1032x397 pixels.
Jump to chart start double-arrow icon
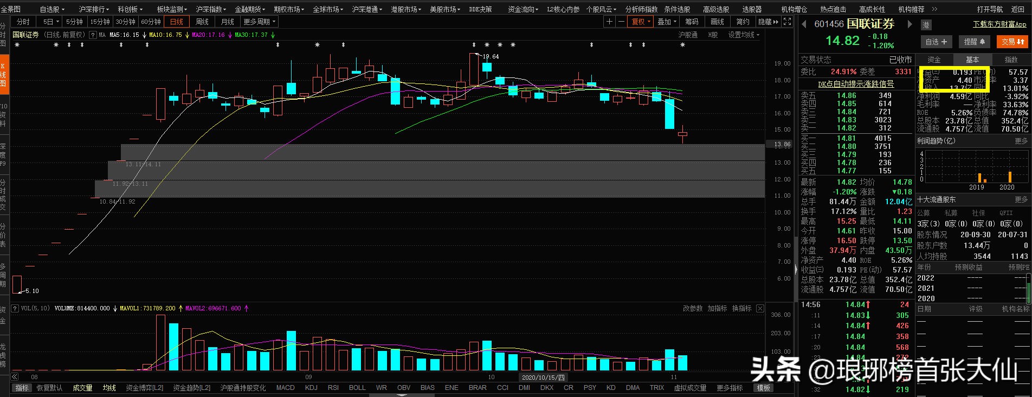[x=14, y=377]
